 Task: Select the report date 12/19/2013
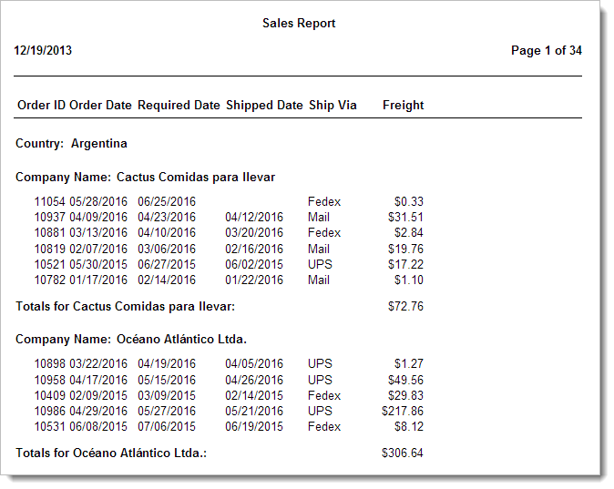tap(43, 50)
